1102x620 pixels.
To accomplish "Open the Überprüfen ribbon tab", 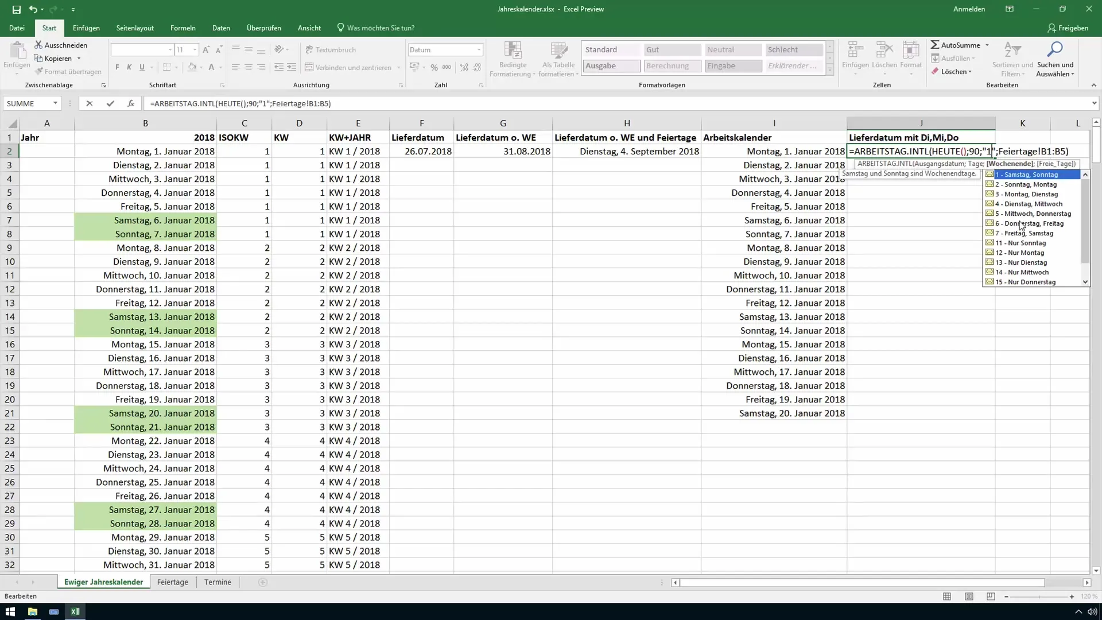I will 264,28.
